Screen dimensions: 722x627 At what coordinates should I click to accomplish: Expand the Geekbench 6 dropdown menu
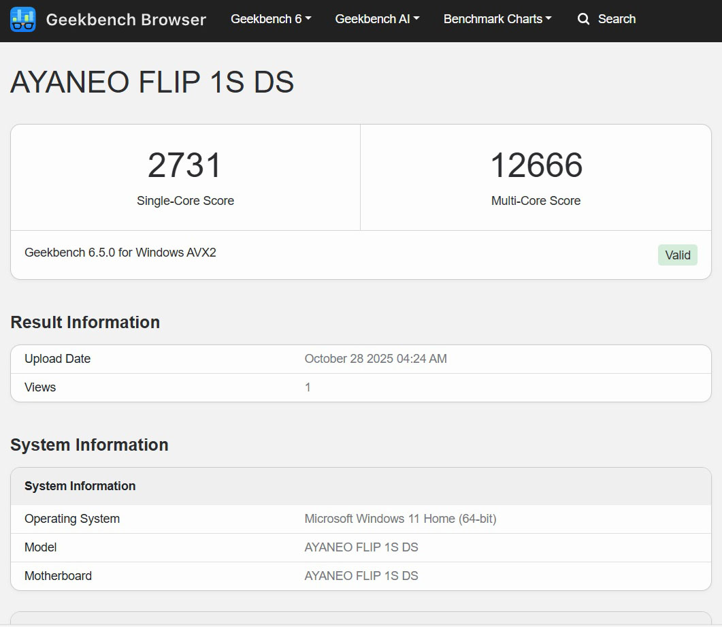pyautogui.click(x=270, y=19)
